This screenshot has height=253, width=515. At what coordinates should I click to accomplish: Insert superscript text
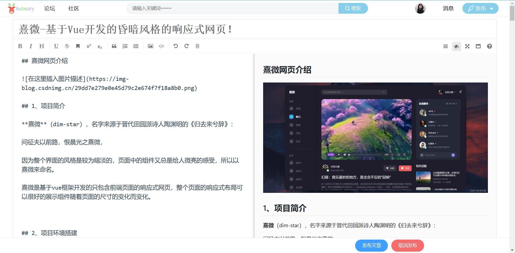tap(89, 46)
